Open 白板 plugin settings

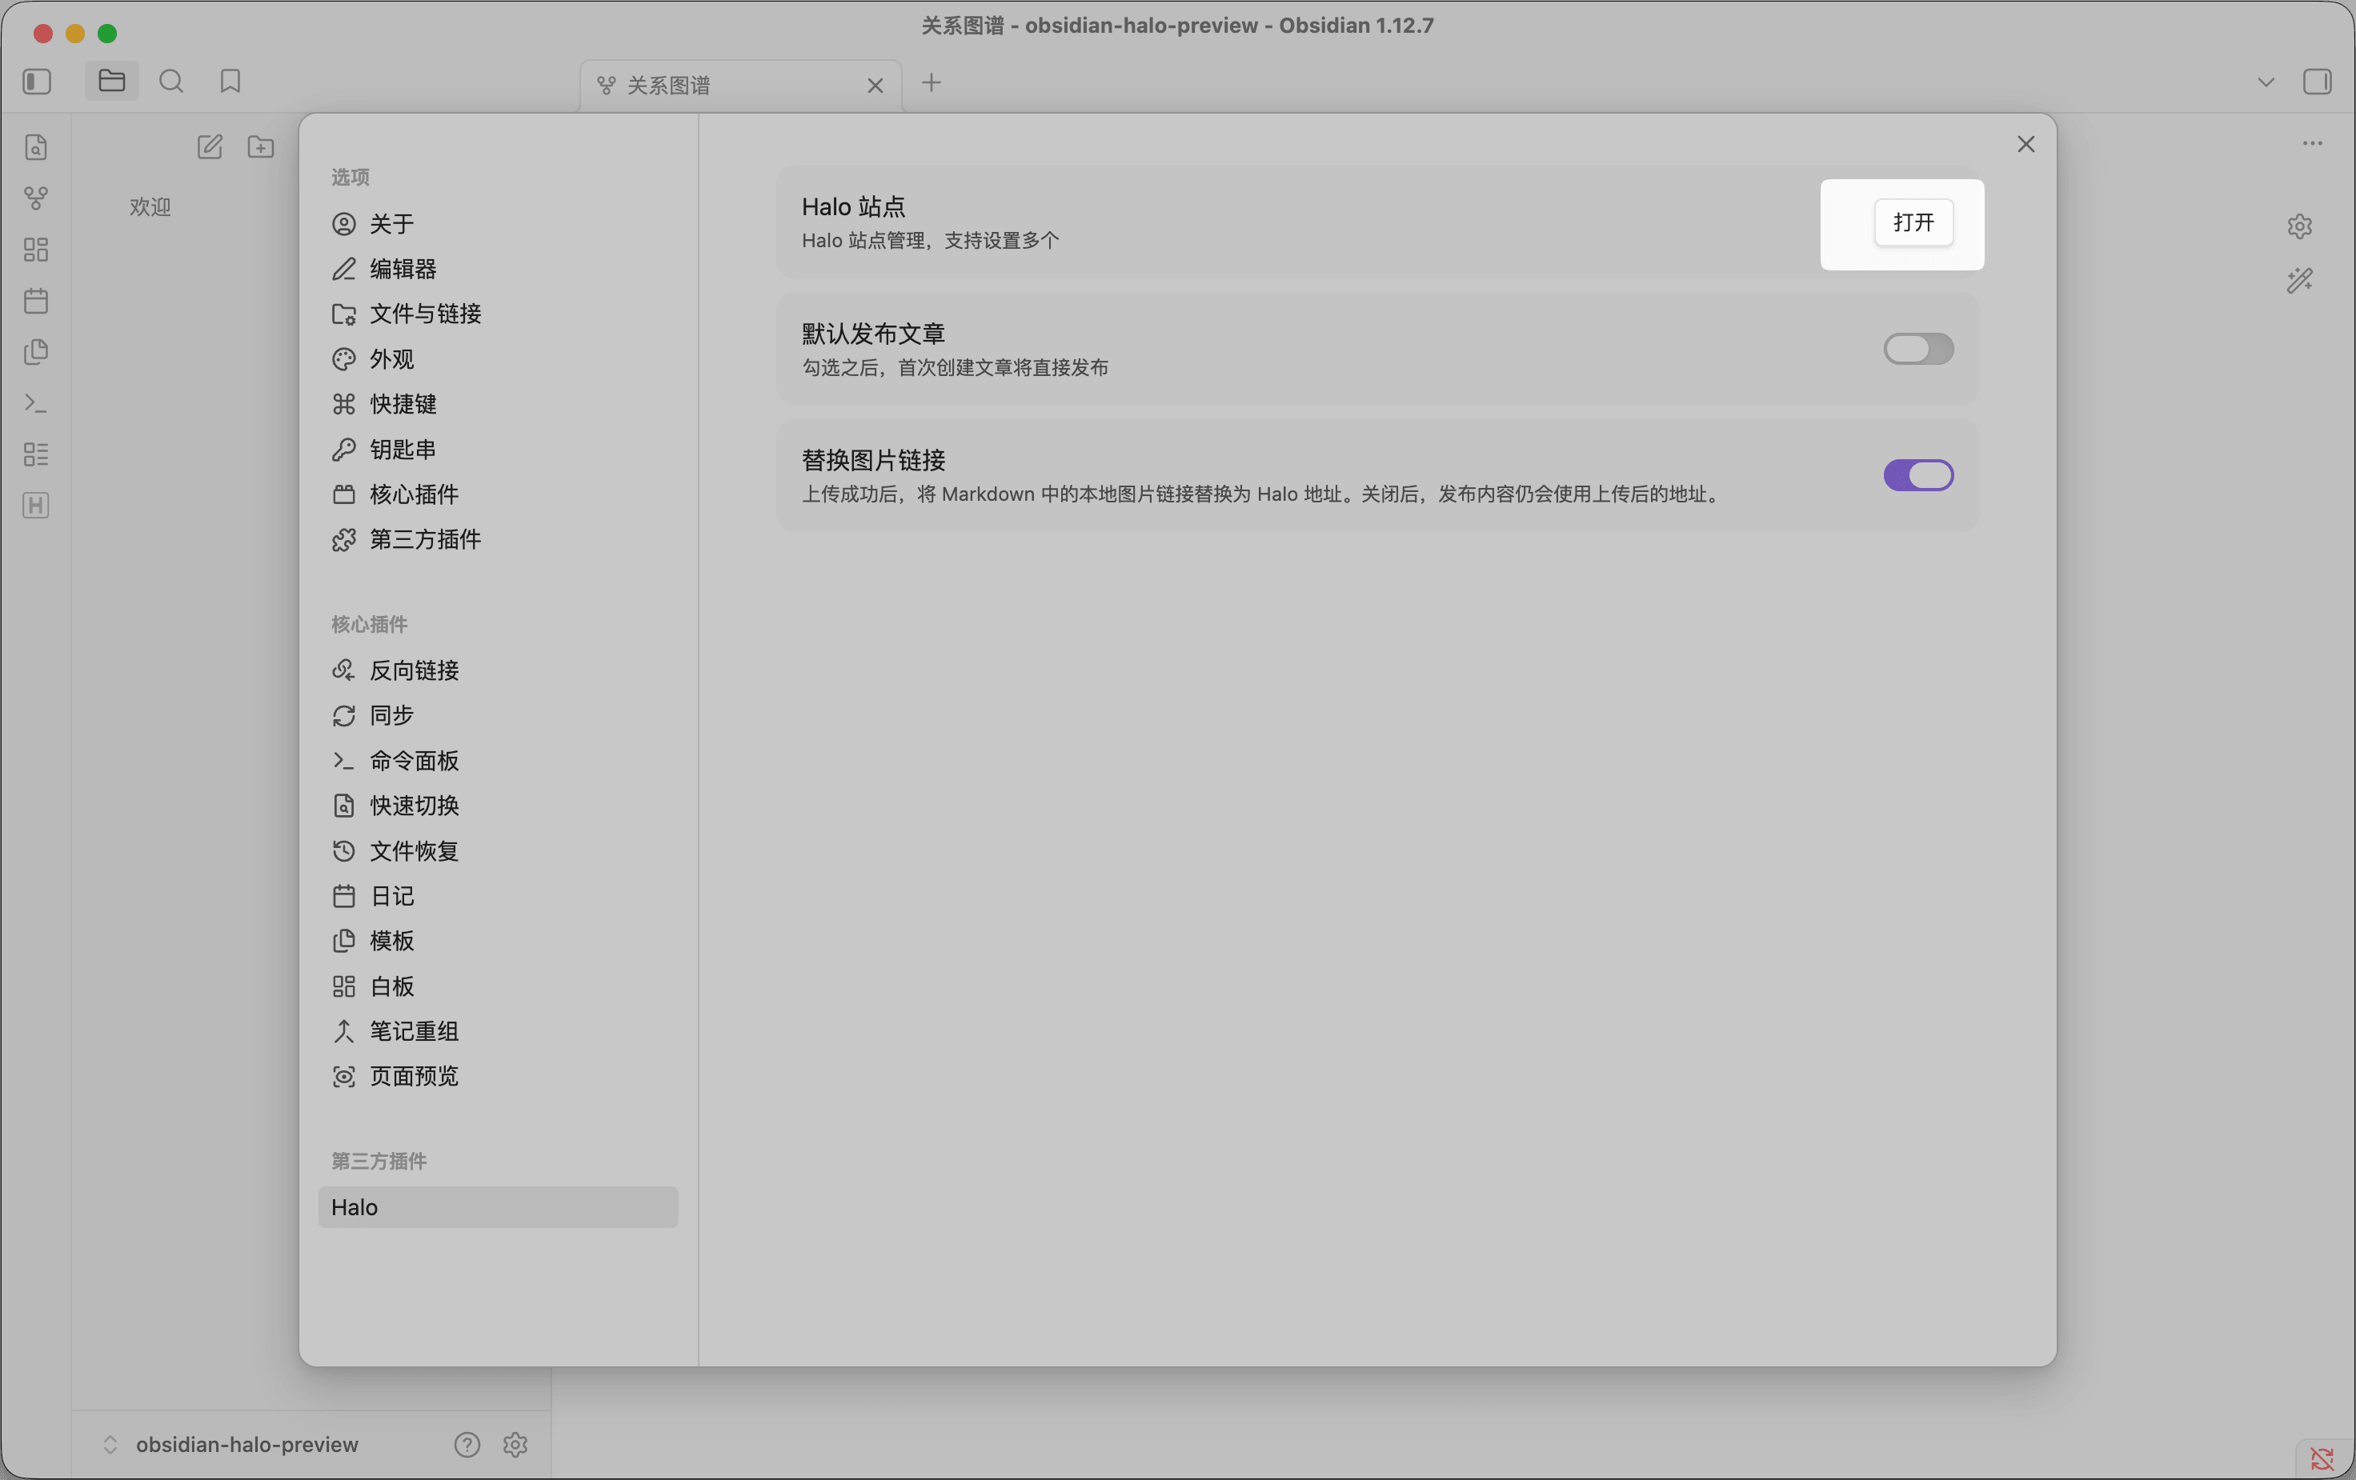(498, 986)
